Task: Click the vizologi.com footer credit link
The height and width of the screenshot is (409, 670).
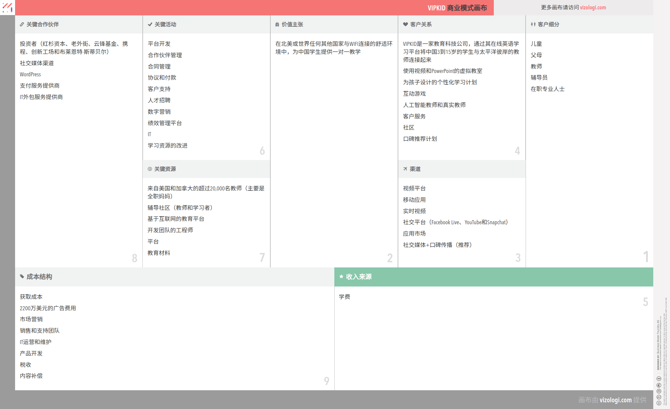Action: [615, 400]
